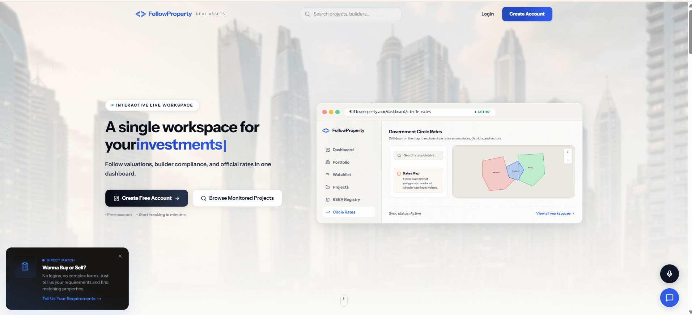Screen dimensions: 692x315
Task: Click the Create Account button
Action: click(527, 14)
